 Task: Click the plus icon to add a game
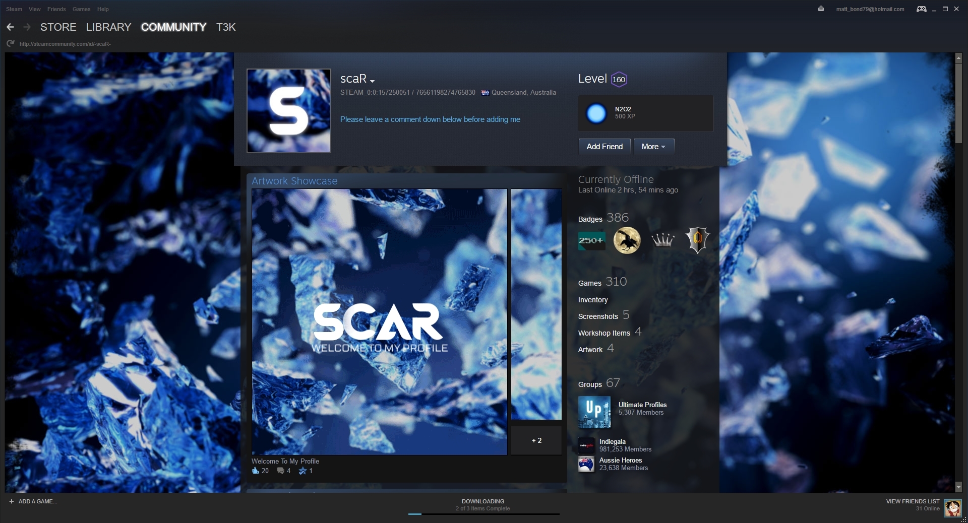(12, 501)
